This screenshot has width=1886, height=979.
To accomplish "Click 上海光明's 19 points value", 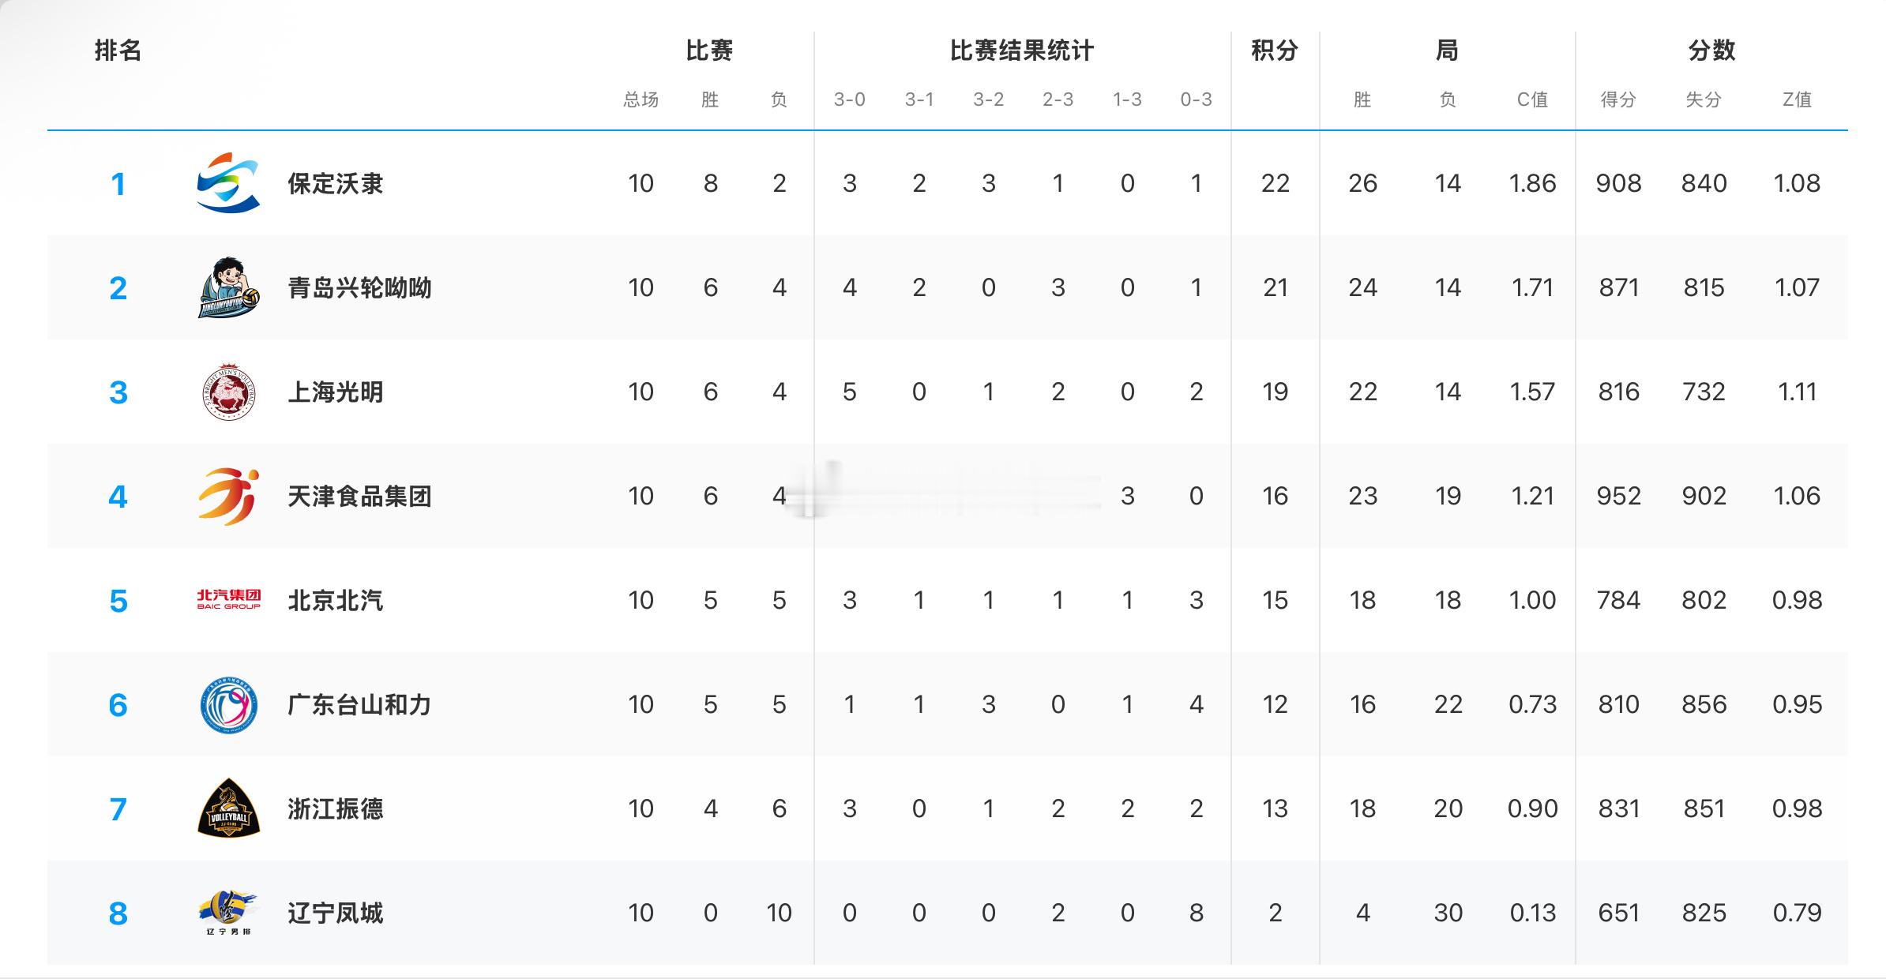I will [x=1275, y=392].
